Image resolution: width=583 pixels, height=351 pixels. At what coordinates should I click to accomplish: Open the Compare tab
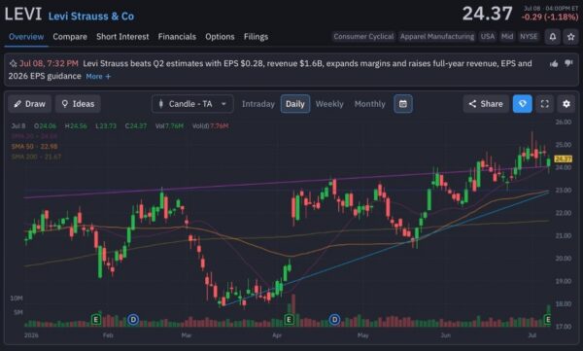point(70,37)
